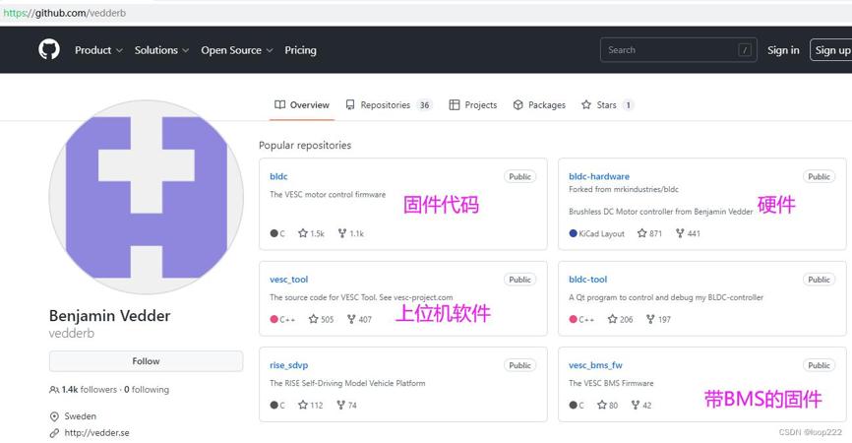Screen dimensions: 852x443
Task: View bldc forks at 1.1k
Action: (351, 233)
